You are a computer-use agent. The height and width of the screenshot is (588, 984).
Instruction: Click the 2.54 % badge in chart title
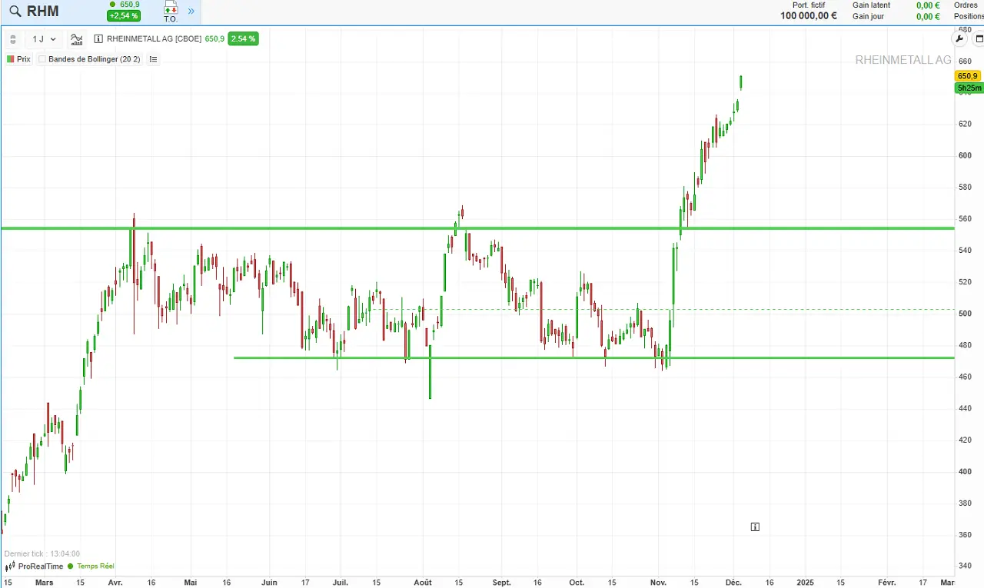(x=243, y=38)
